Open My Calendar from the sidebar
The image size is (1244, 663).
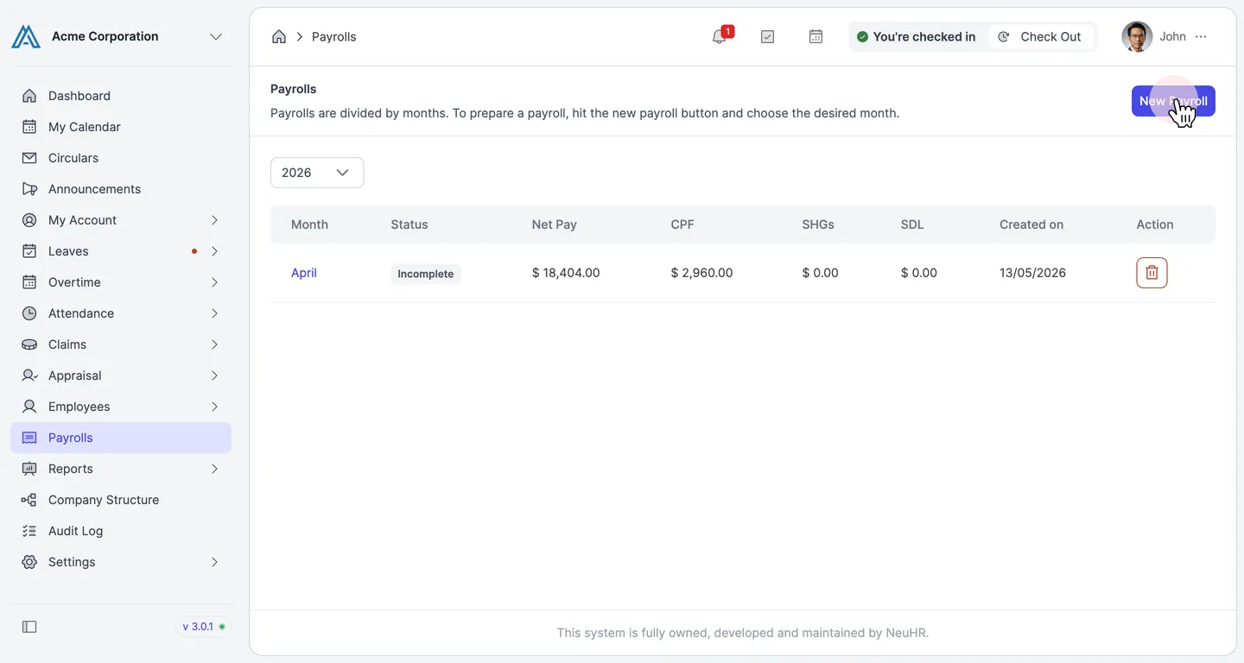(121, 127)
